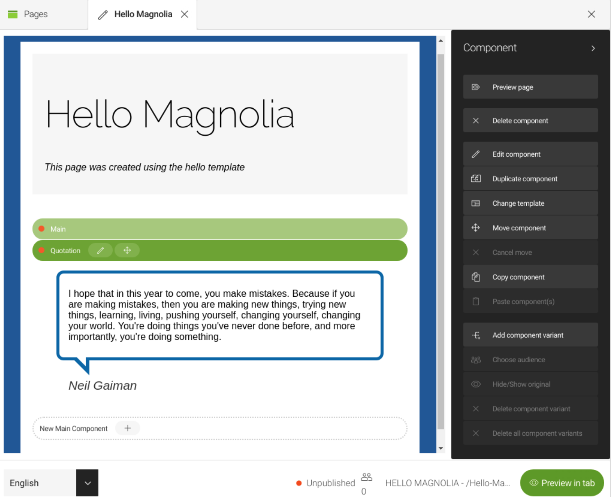Click the quotation speech bubble text
Viewport: 611px width, 497px height.
[214, 315]
